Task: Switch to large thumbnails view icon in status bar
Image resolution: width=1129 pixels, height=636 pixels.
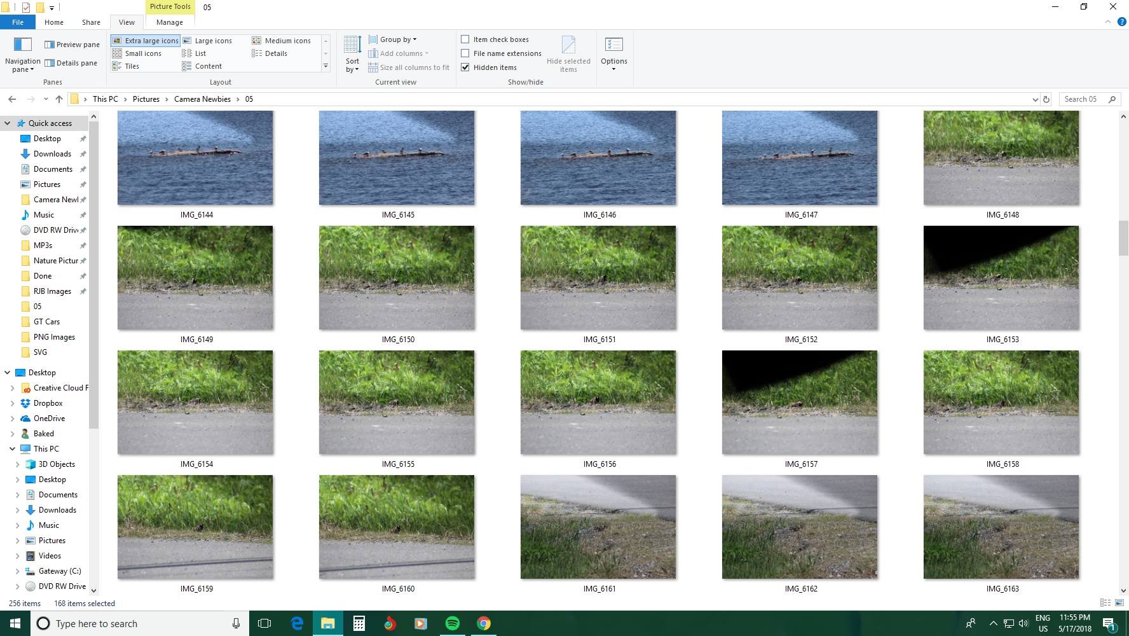Action: coord(1119,603)
